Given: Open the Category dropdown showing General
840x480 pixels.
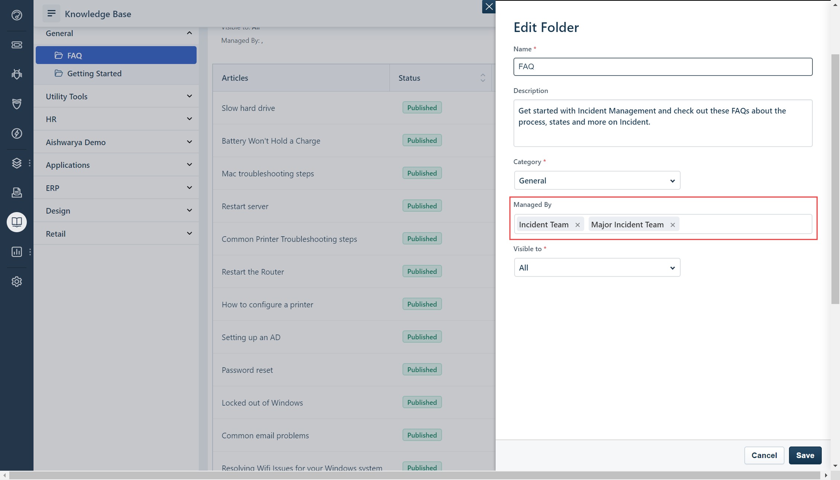Looking at the screenshot, I should tap(597, 180).
